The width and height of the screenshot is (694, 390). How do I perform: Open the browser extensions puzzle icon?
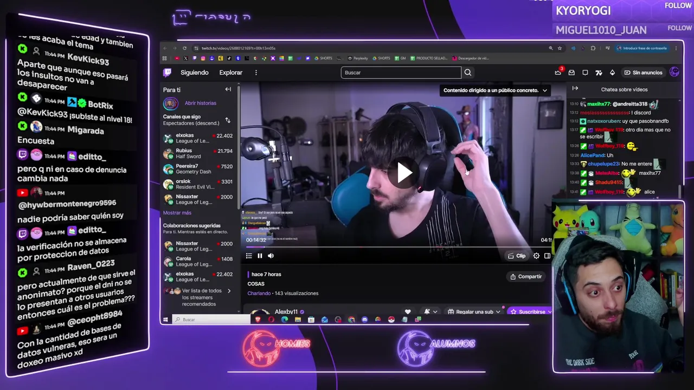click(x=593, y=48)
